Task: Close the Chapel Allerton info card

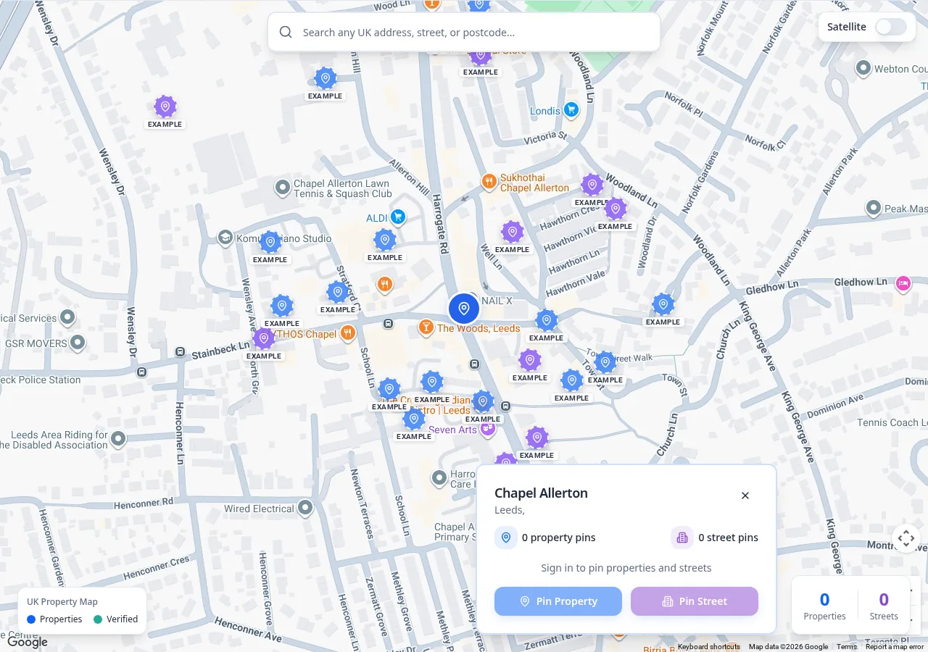Action: coord(745,496)
